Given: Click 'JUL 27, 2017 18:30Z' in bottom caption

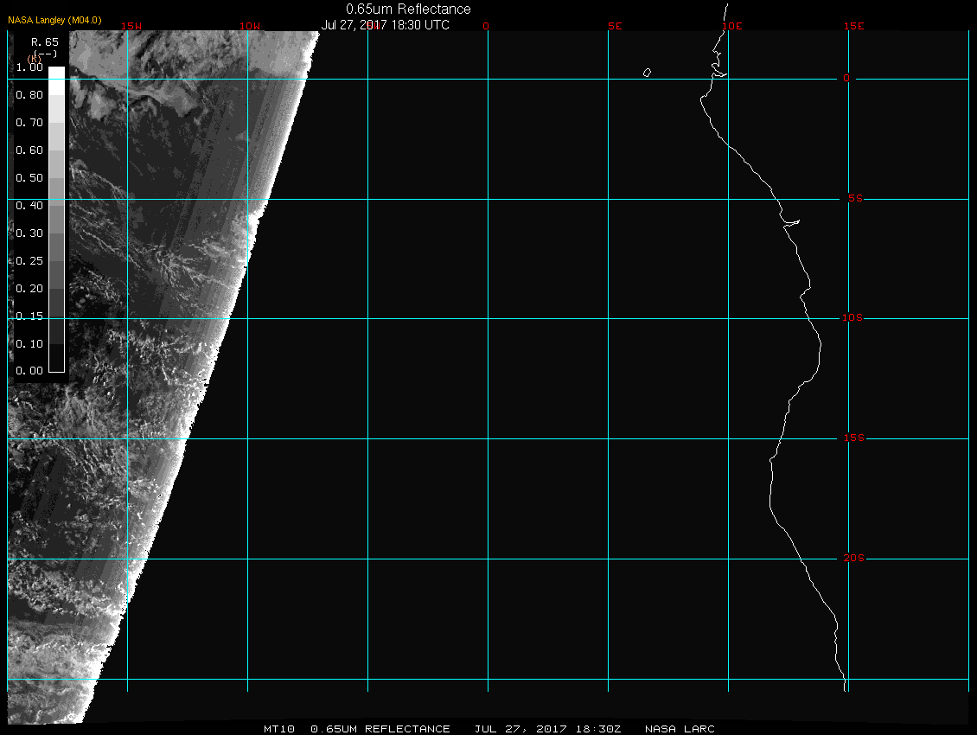Looking at the screenshot, I should click(x=547, y=729).
